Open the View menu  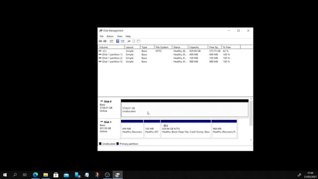click(x=120, y=36)
